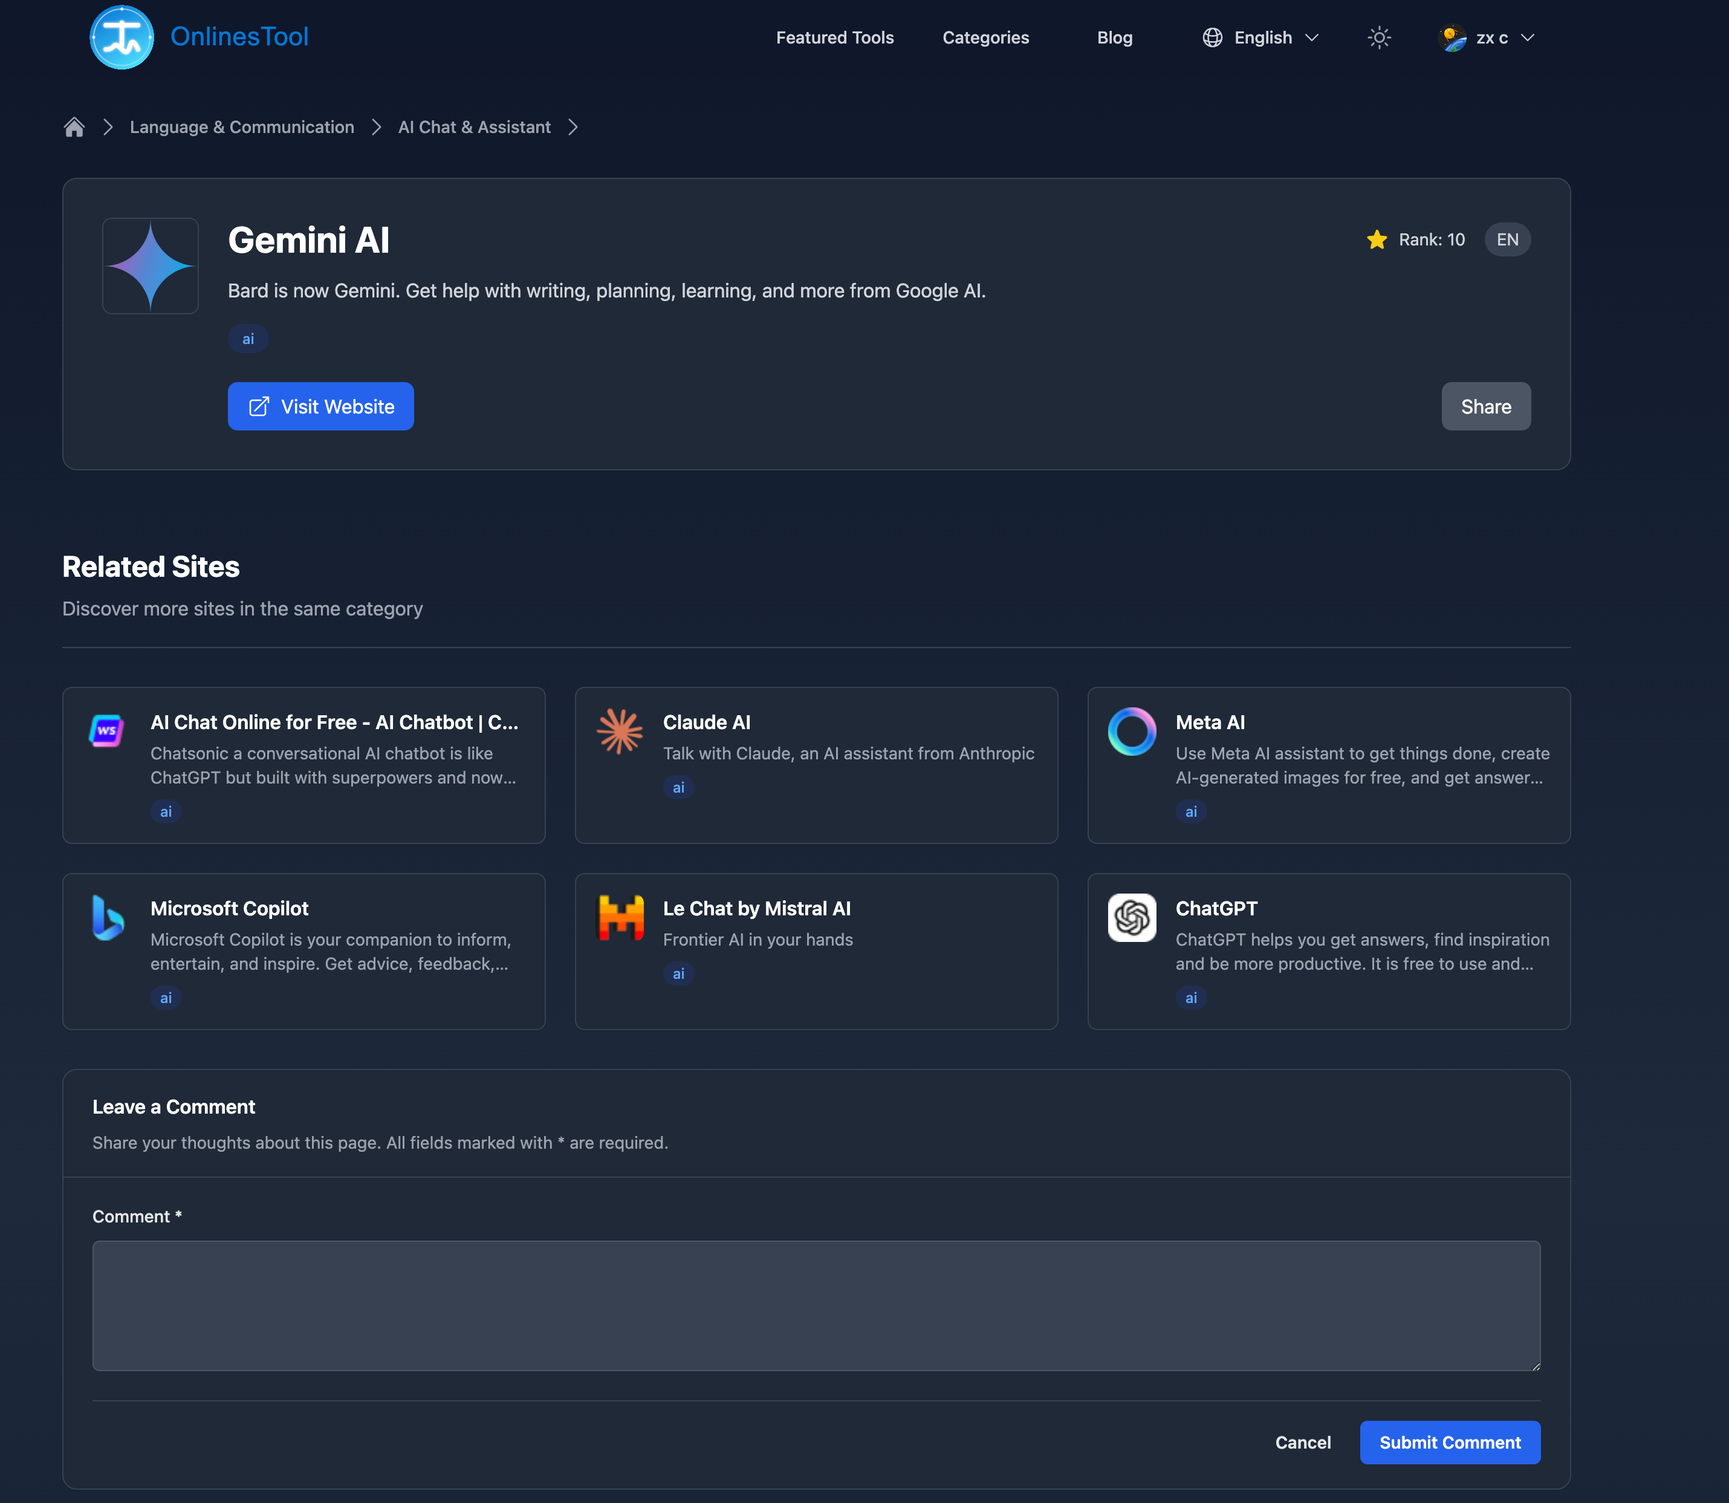Click the Microsoft Copilot Bing icon

point(108,918)
